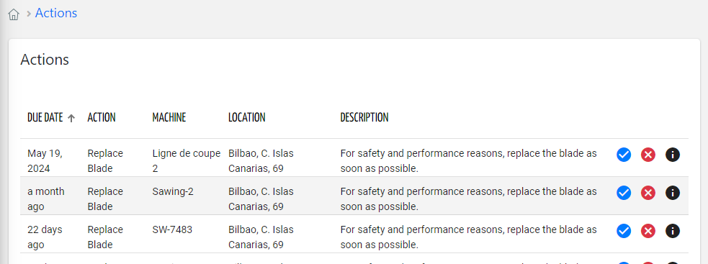
Task: Cancel the Sawing-2 replace blade action
Action: point(648,194)
